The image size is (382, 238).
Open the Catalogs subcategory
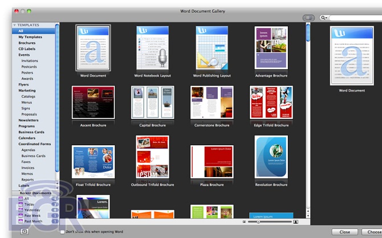coord(29,96)
